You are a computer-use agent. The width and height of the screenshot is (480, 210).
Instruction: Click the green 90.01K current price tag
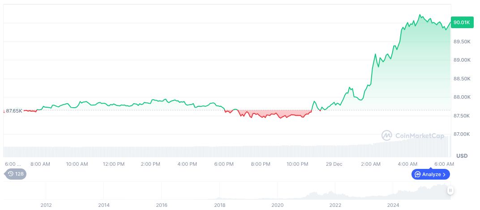pyautogui.click(x=461, y=22)
